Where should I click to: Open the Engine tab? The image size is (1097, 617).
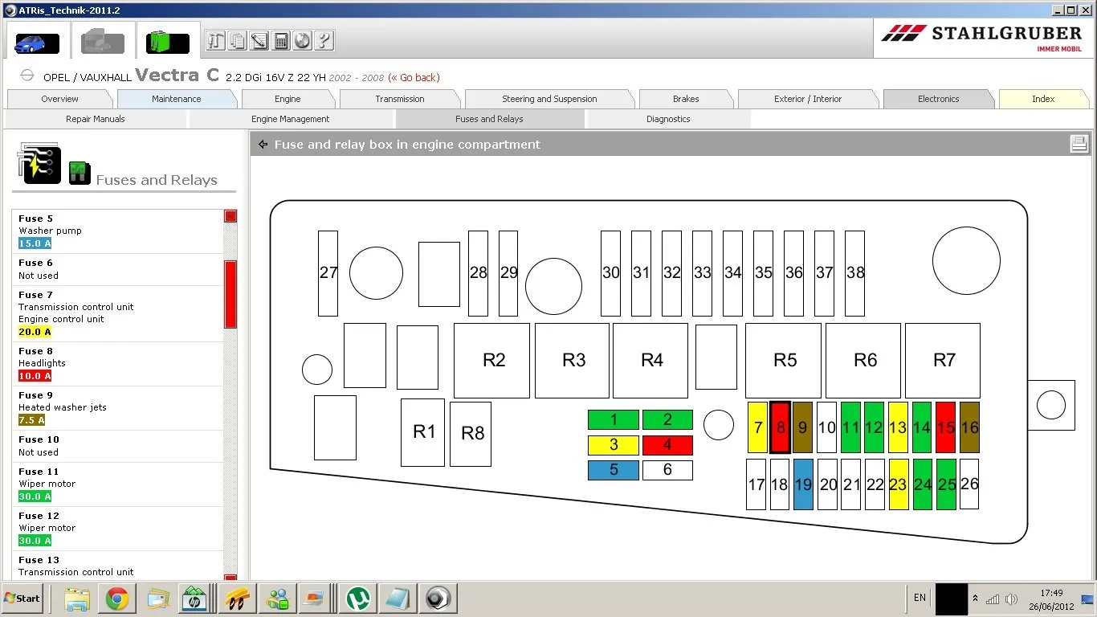(288, 99)
